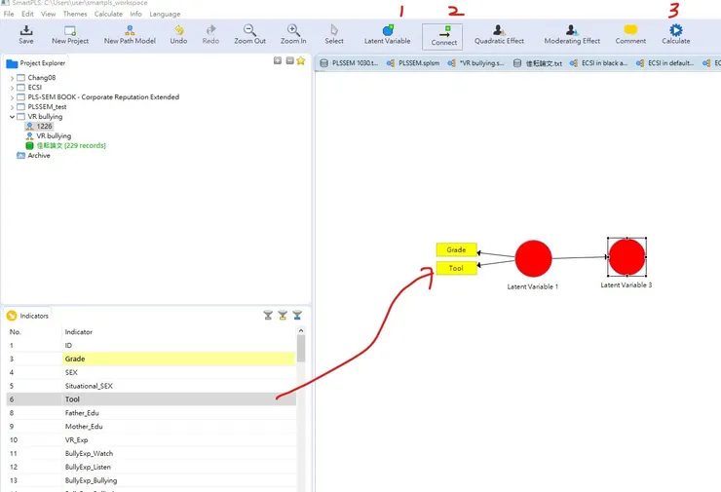Select Latent Variable 3 circle
721x492 pixels.
626,257
